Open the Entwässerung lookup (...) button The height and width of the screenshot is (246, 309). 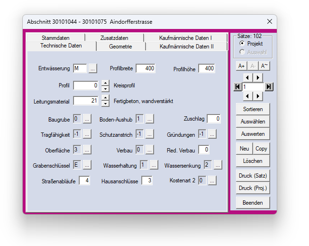pos(92,68)
